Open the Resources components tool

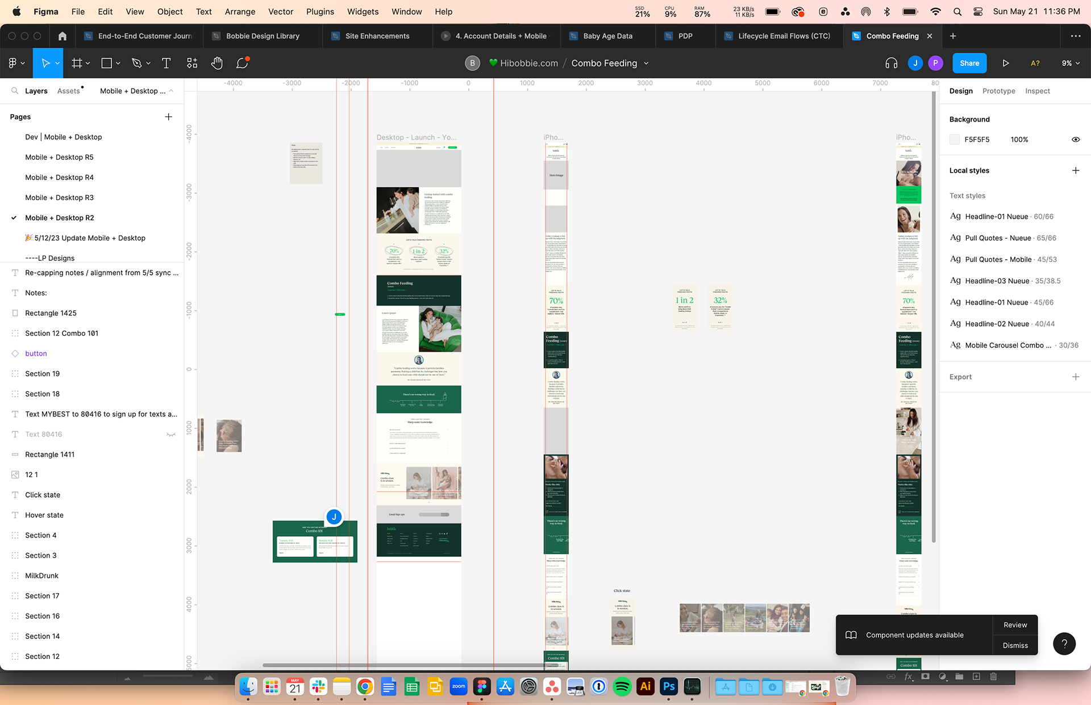[192, 63]
